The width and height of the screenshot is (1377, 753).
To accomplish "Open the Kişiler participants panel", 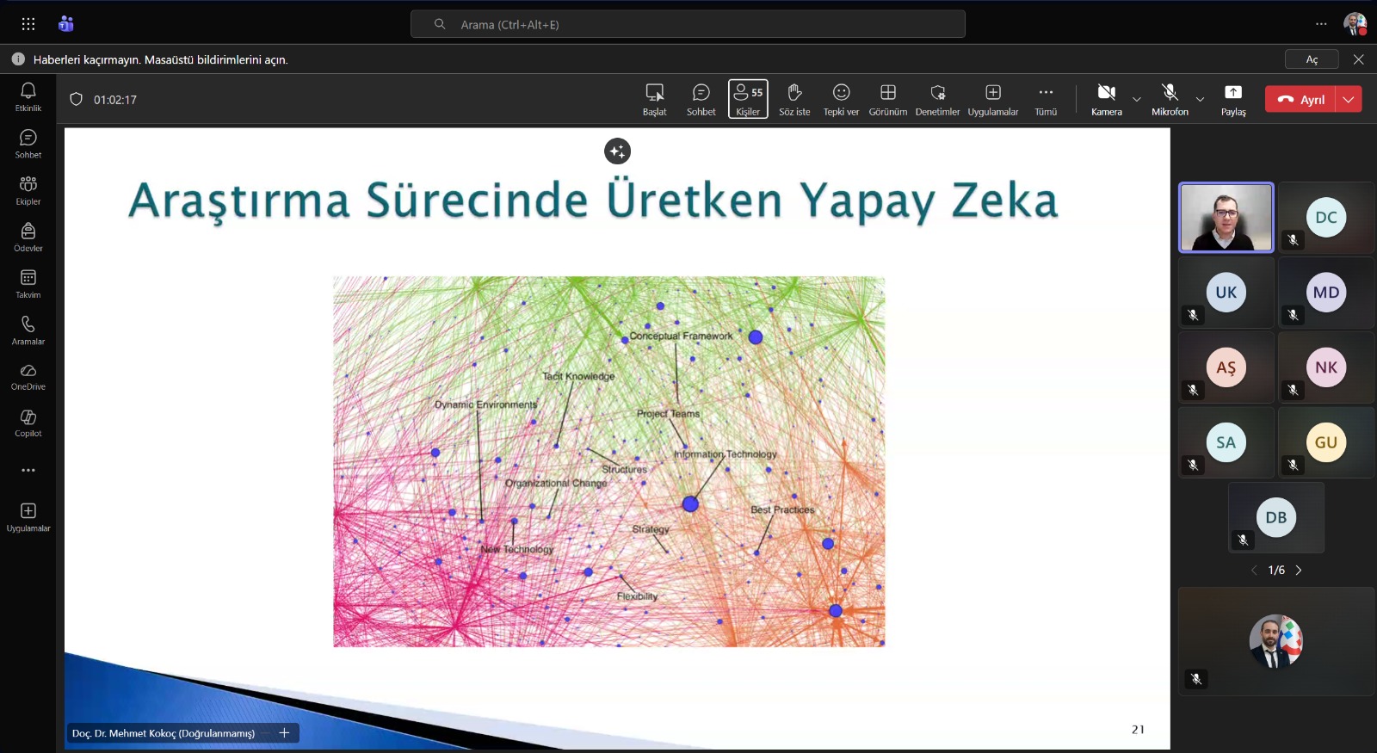I will click(748, 99).
